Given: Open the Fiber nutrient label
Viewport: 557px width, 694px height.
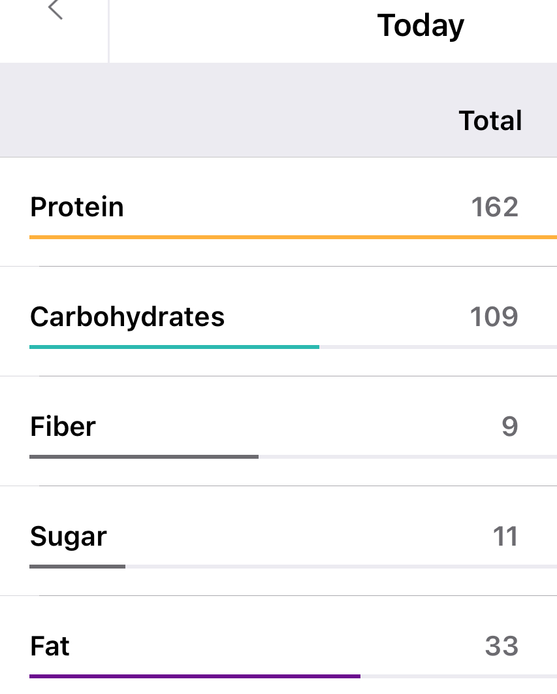Looking at the screenshot, I should [x=63, y=427].
